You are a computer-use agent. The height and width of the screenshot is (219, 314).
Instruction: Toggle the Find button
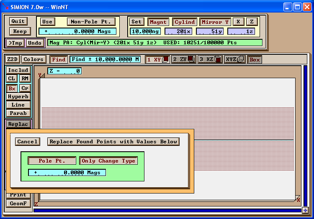(59, 59)
